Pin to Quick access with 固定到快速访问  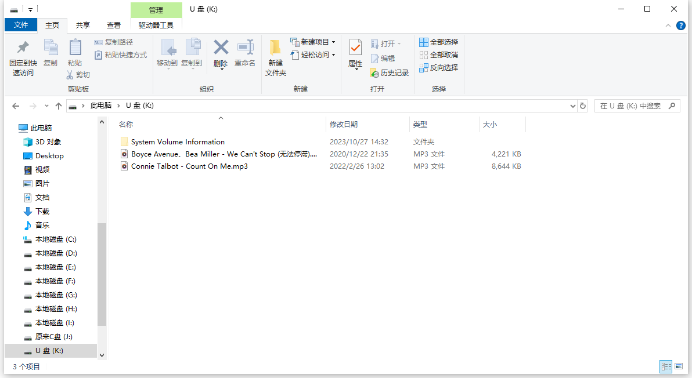pos(23,58)
